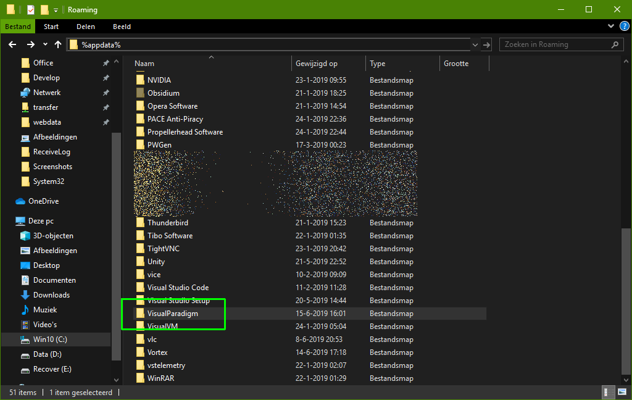
Task: Open 3D-objecten in the sidebar
Action: click(x=53, y=236)
